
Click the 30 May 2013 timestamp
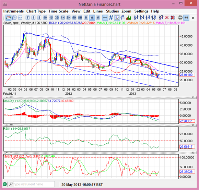[82, 185]
